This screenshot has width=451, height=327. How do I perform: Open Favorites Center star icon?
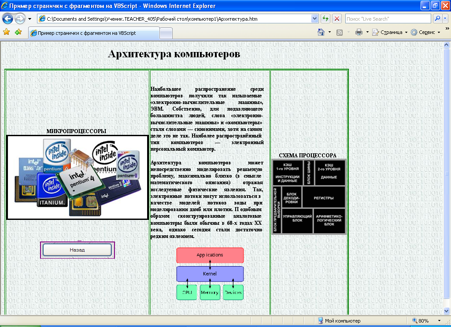click(x=6, y=32)
